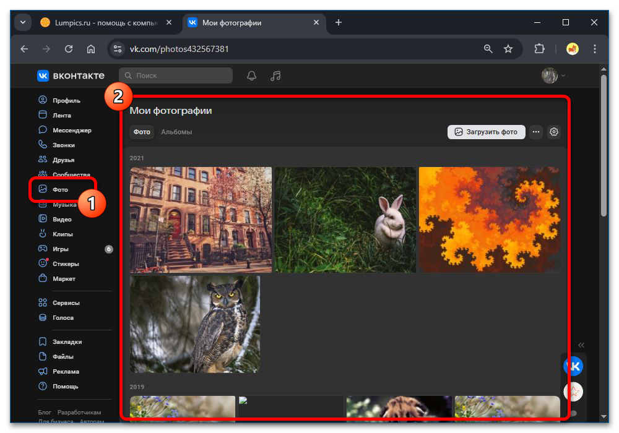The height and width of the screenshot is (433, 619).
Task: Open the white rabbit photo
Action: pos(345,220)
